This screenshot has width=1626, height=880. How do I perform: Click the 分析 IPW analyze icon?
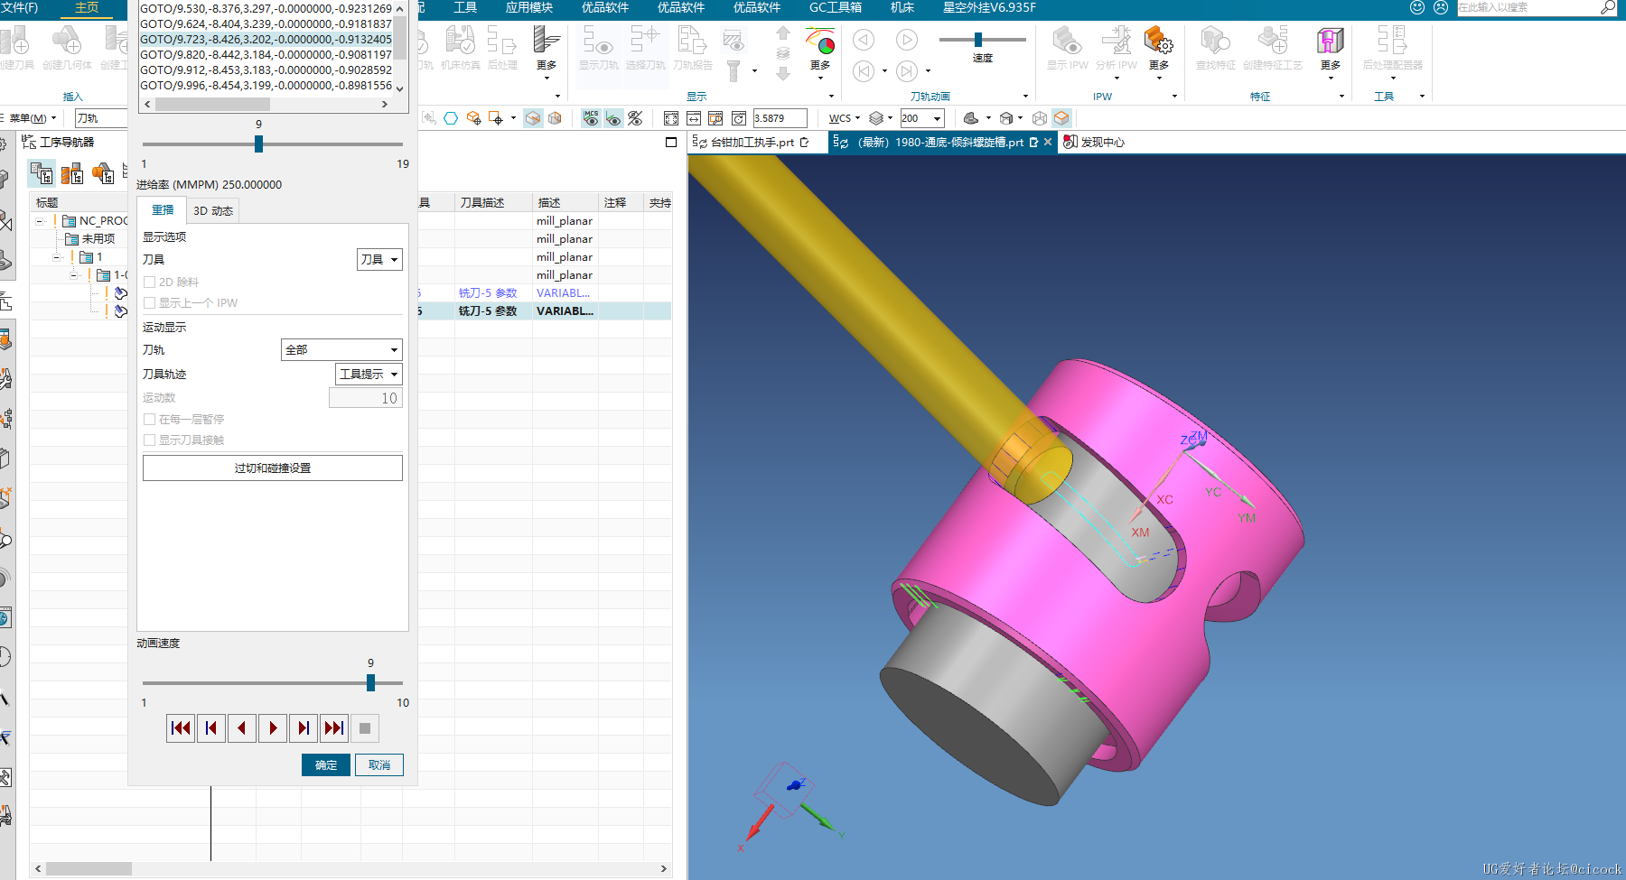tap(1117, 48)
